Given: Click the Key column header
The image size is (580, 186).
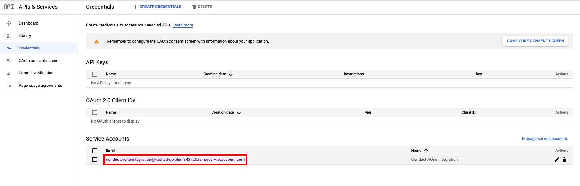Looking at the screenshot, I should click(x=479, y=74).
